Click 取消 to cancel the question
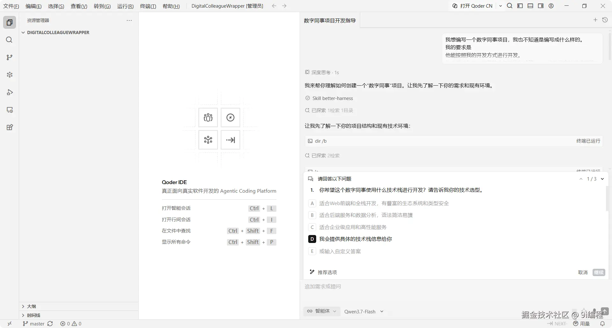 (x=583, y=272)
